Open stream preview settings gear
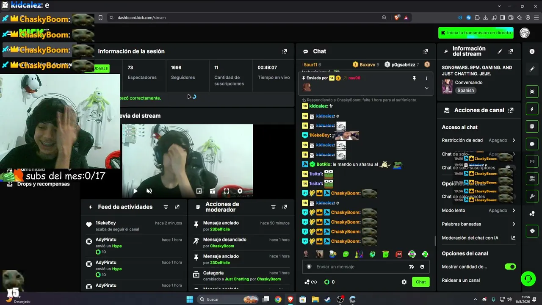This screenshot has height=305, width=542. click(x=240, y=191)
